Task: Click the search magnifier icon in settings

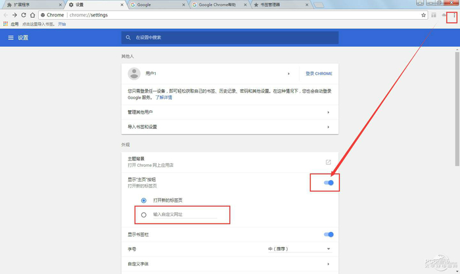Action: point(128,37)
